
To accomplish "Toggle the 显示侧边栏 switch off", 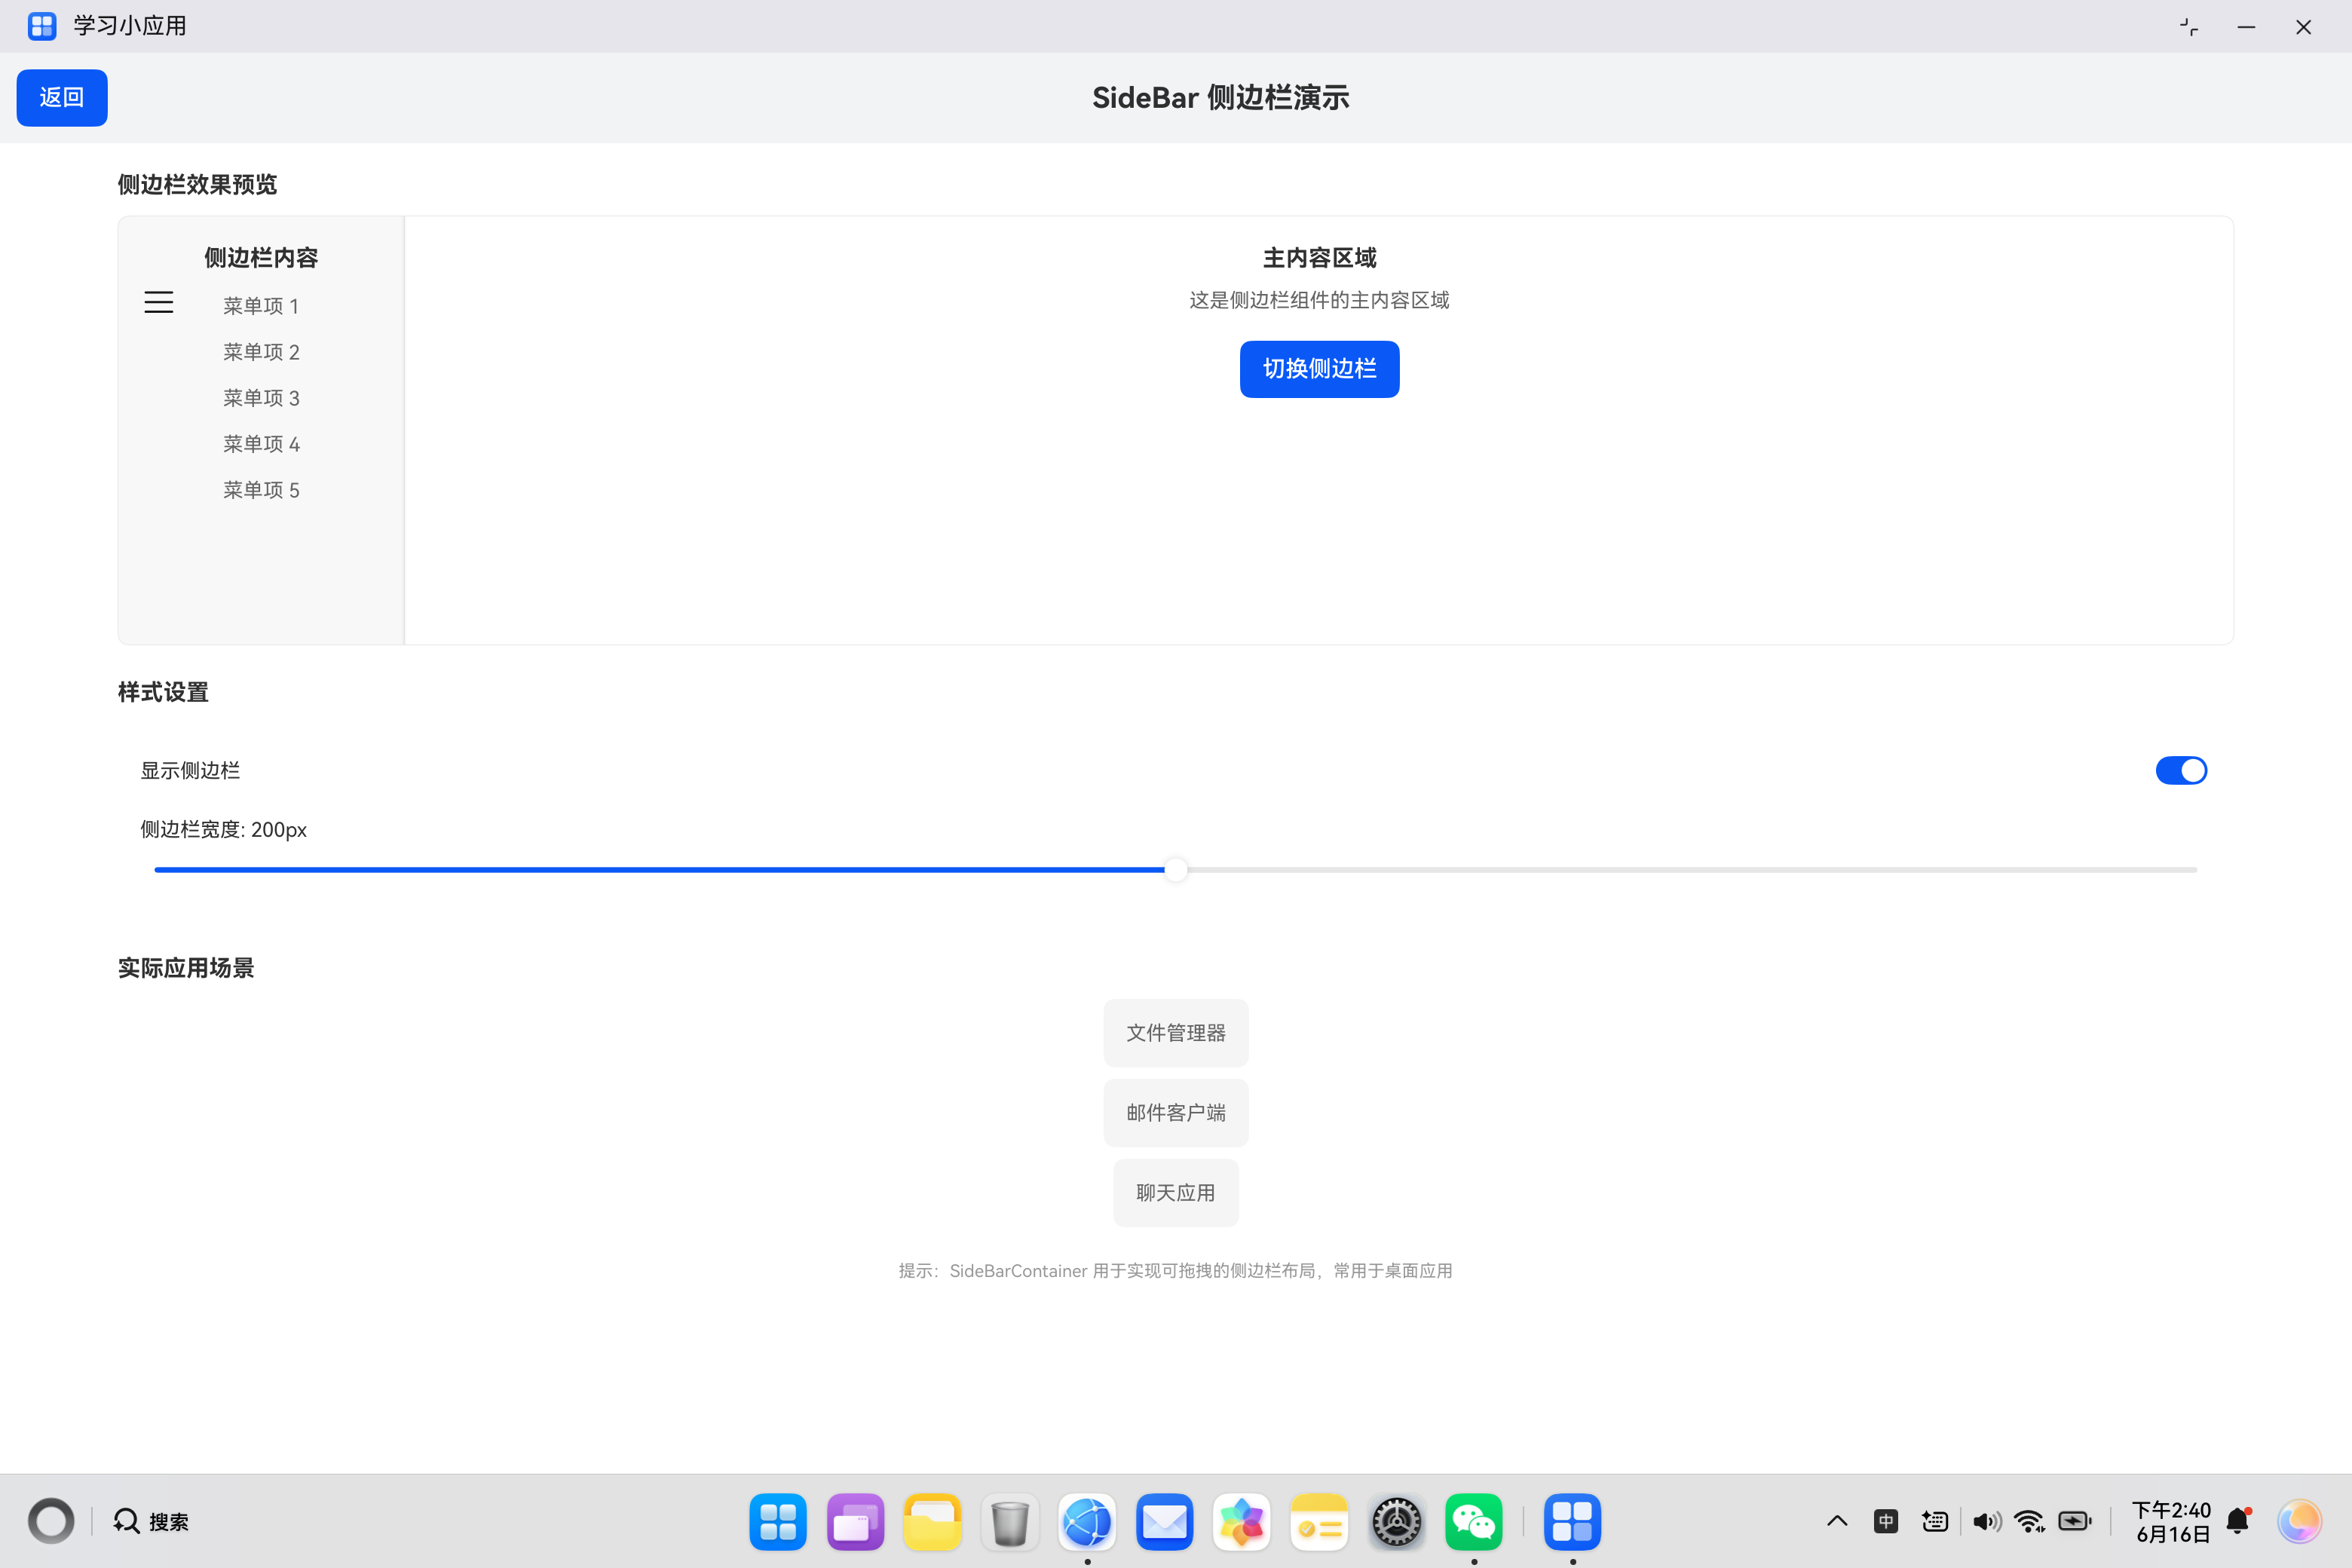I will pyautogui.click(x=2181, y=770).
